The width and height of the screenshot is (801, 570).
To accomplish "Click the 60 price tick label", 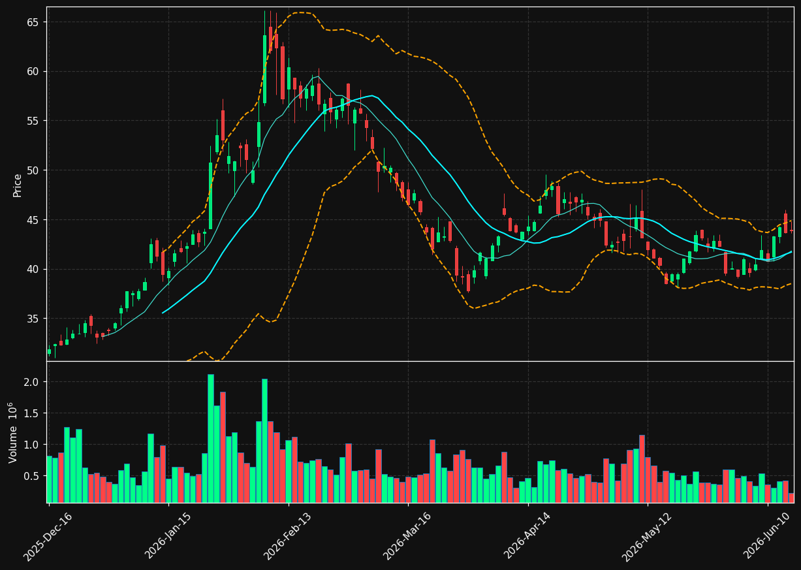I will [33, 71].
